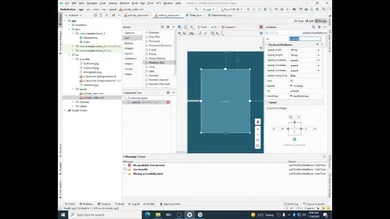The height and width of the screenshot is (219, 390).
Task: Add bottom constraint in Constraint Widget
Action: pyautogui.click(x=294, y=139)
